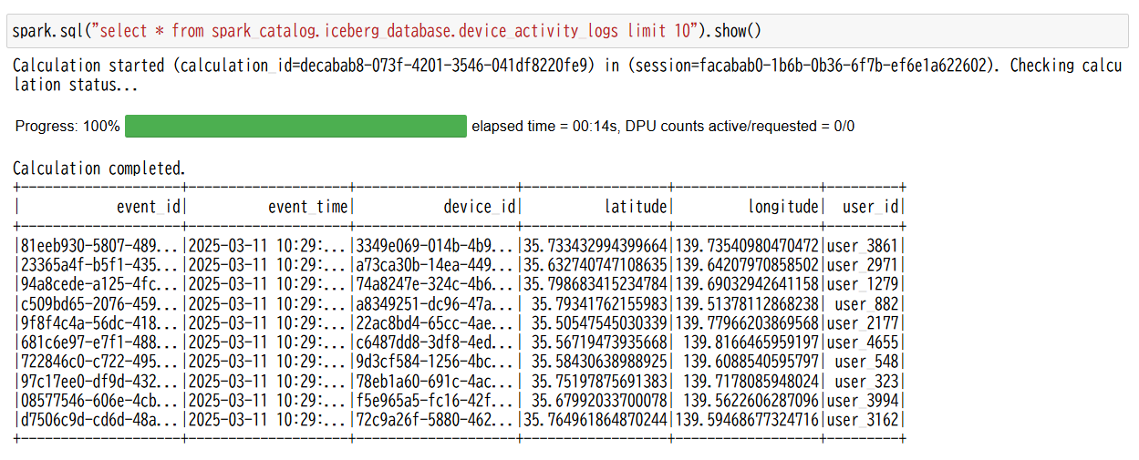Click the device id a73ca30b-14ea-449... cell
1139x460 pixels.
pyautogui.click(x=435, y=264)
